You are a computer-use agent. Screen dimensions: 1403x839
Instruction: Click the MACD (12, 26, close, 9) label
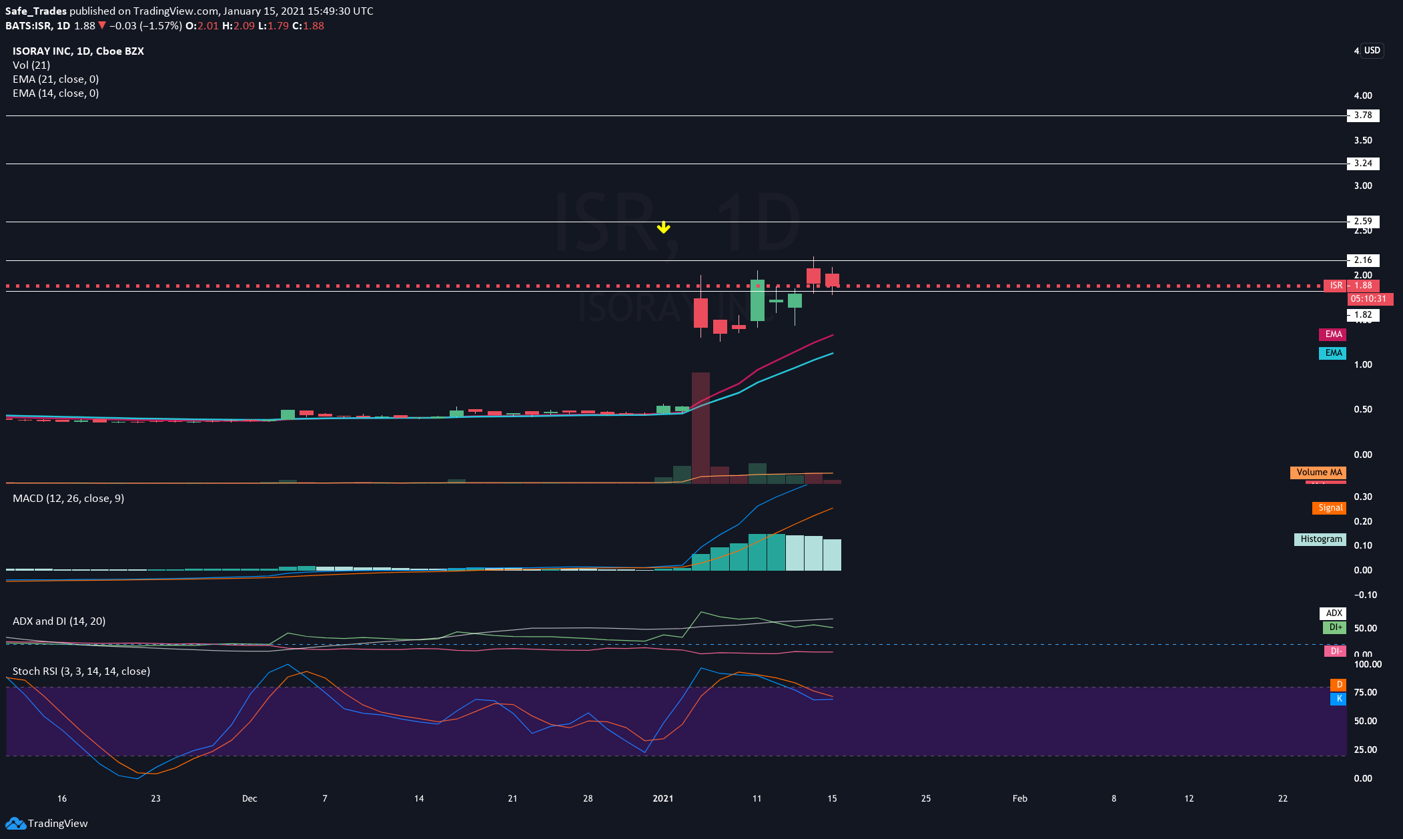pyautogui.click(x=68, y=498)
